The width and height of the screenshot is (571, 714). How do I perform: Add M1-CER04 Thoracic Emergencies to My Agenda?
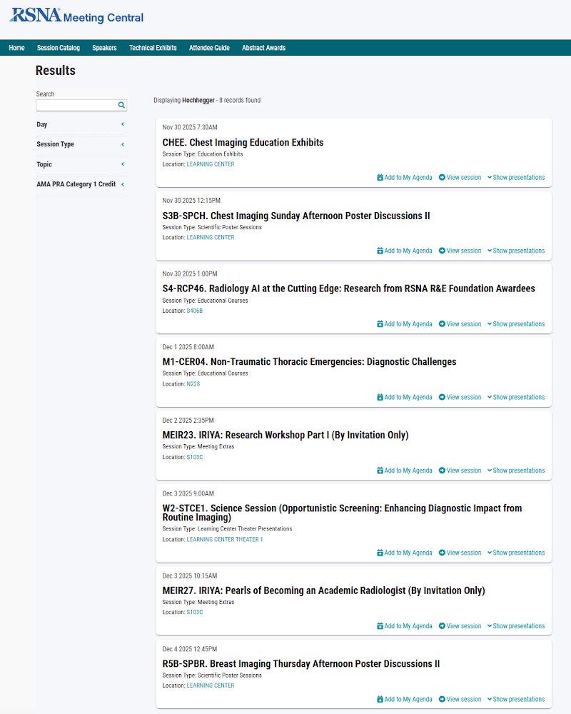405,398
